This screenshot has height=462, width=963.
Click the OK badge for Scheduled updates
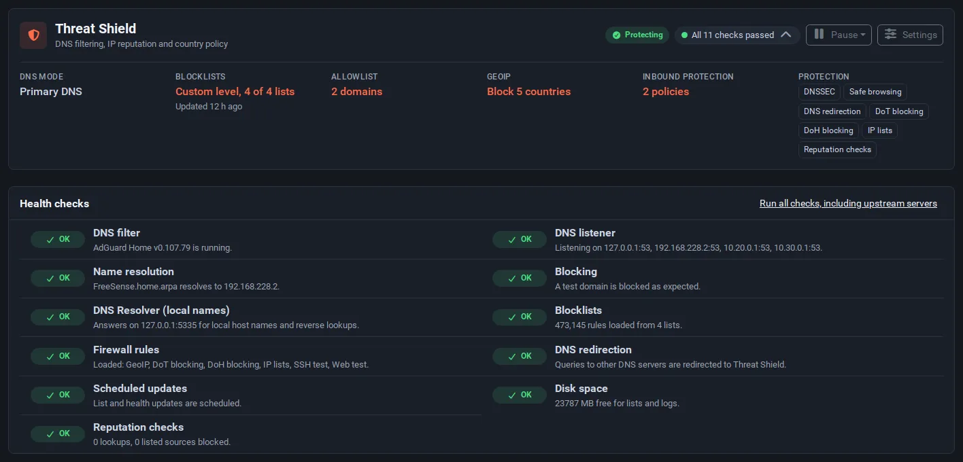pos(58,395)
